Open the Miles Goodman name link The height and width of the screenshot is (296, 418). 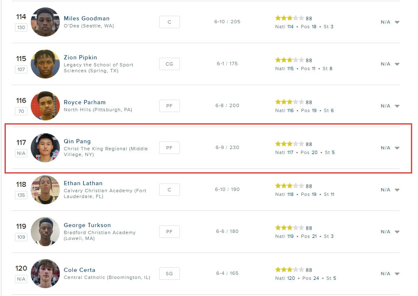click(x=86, y=18)
